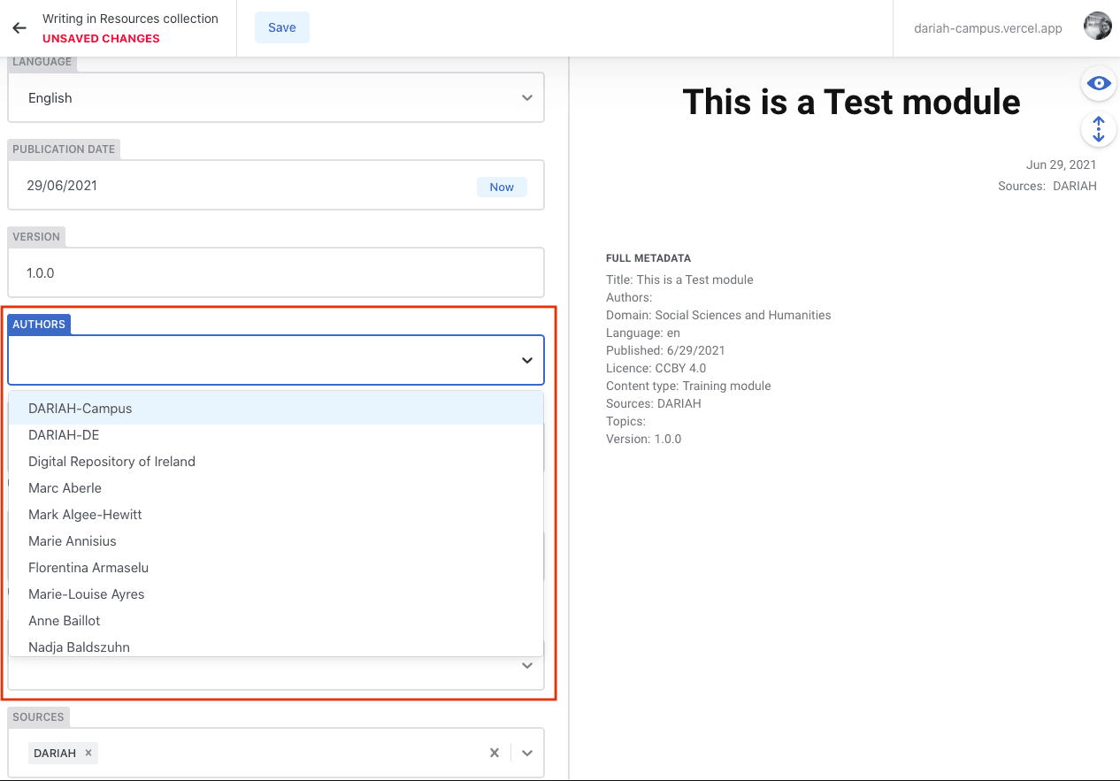
Task: Open the user avatar menu
Action: (1098, 27)
